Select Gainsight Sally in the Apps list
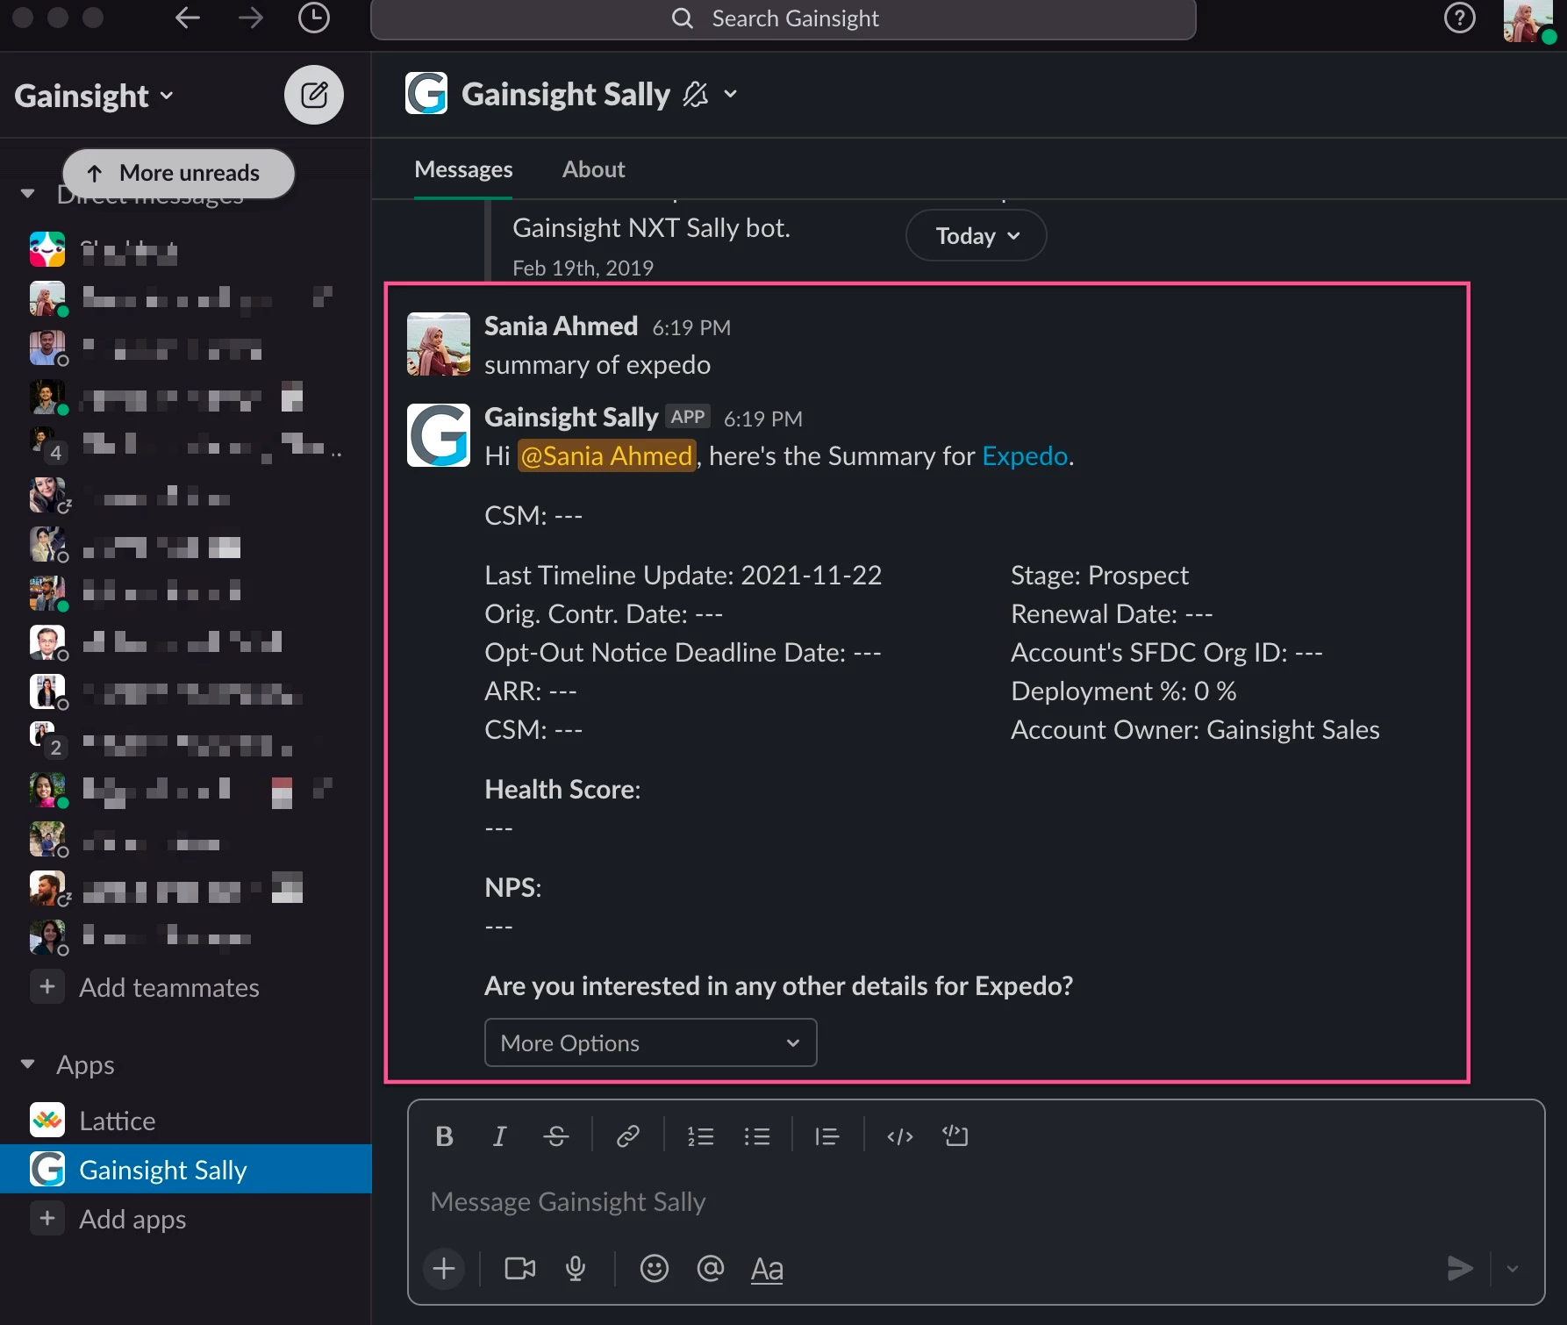The height and width of the screenshot is (1325, 1567). (186, 1169)
